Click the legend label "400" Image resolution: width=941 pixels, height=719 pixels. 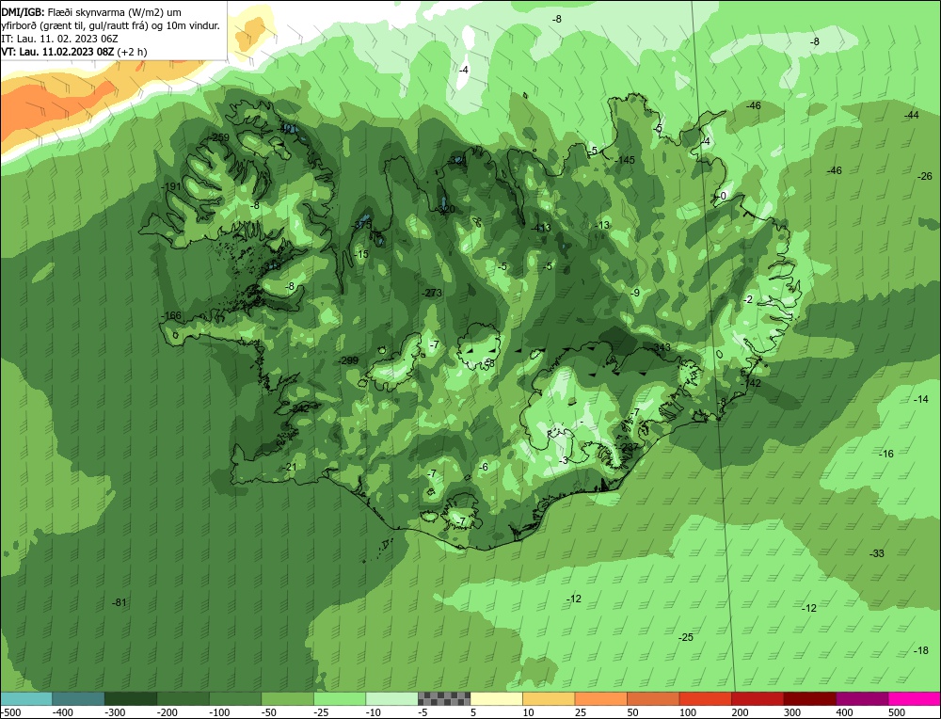point(844,712)
